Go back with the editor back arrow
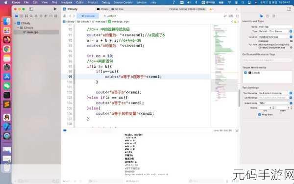 (70, 16)
